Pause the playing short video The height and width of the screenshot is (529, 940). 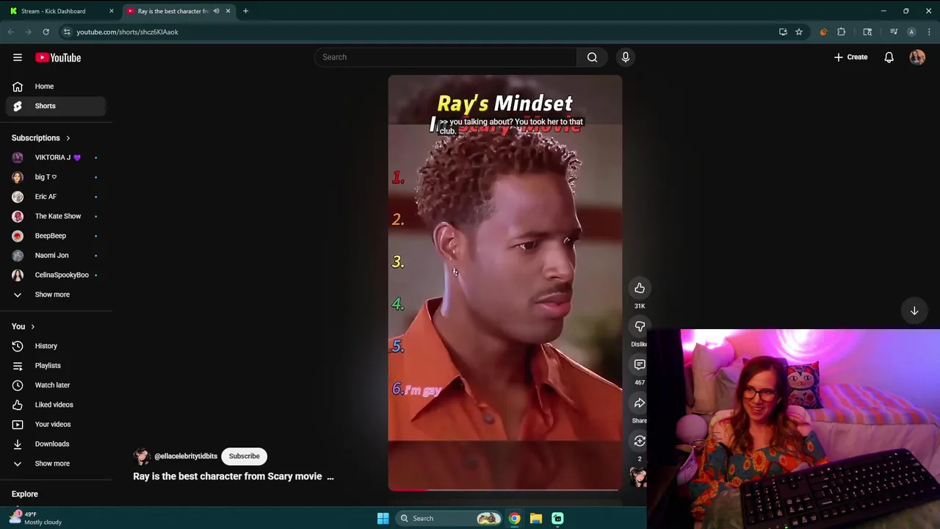[505, 283]
